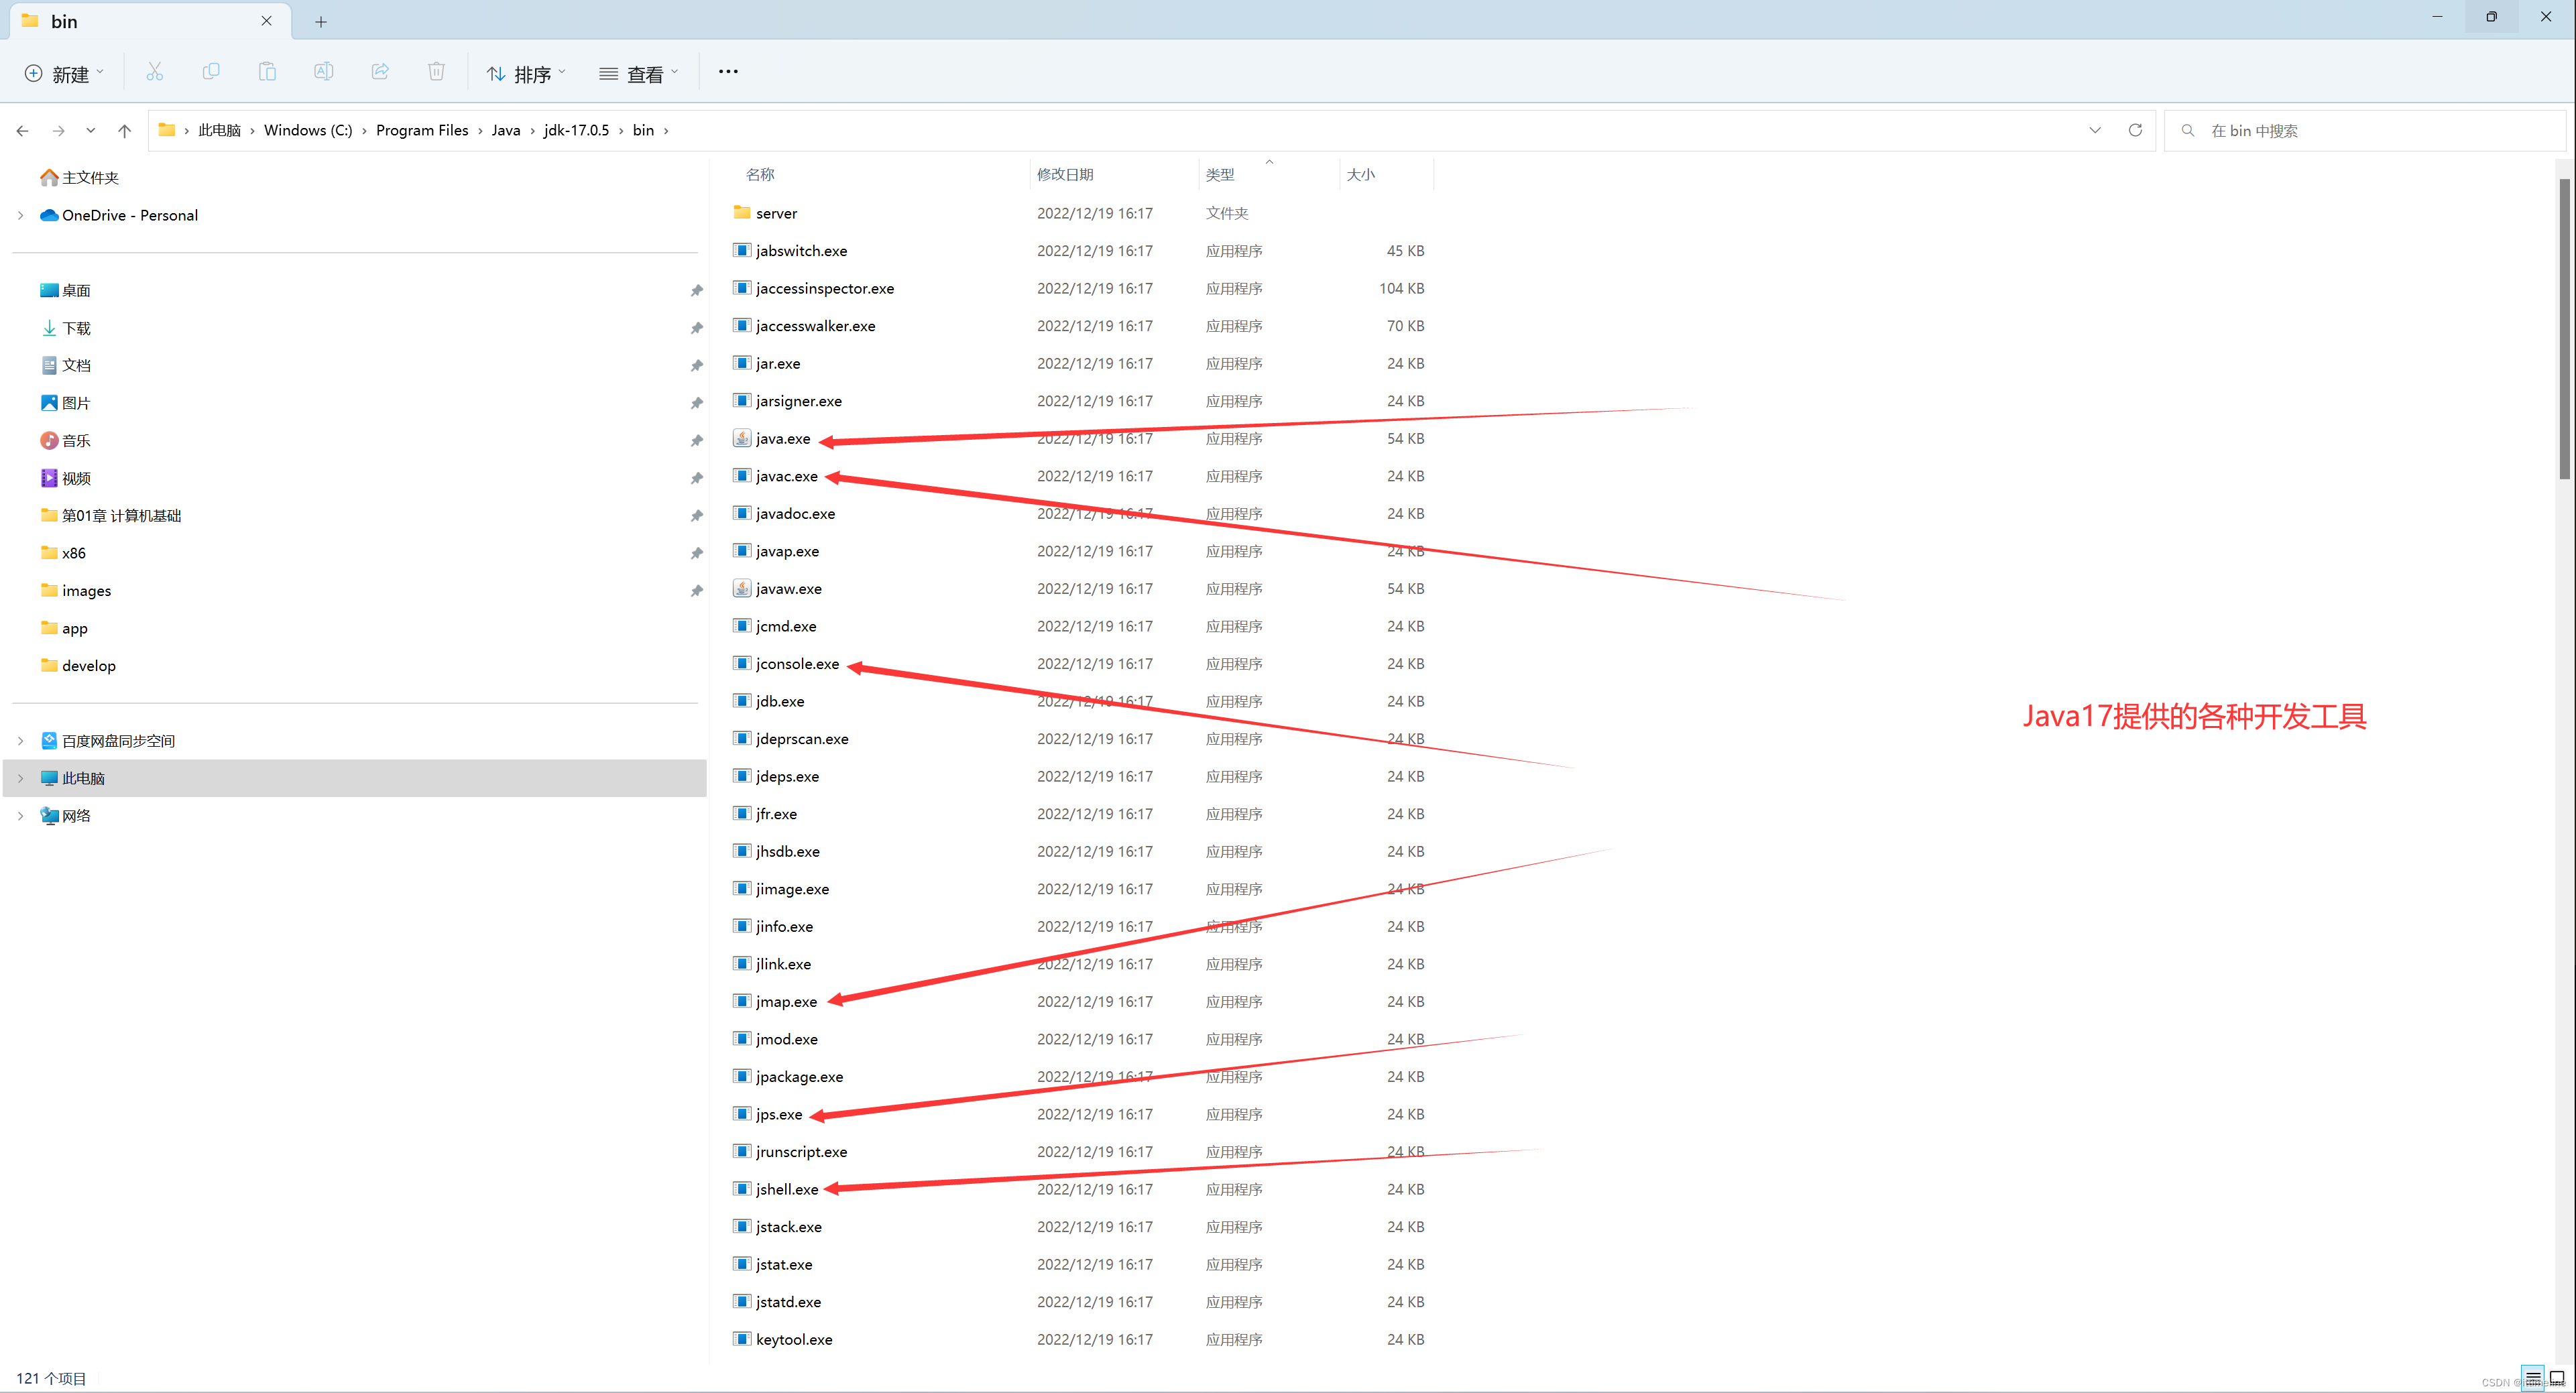The width and height of the screenshot is (2576, 1393).
Task: Select jconsole.exe file
Action: (797, 664)
